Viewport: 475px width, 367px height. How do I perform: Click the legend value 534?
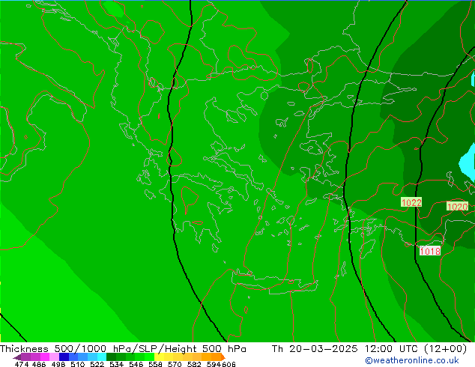(x=117, y=364)
